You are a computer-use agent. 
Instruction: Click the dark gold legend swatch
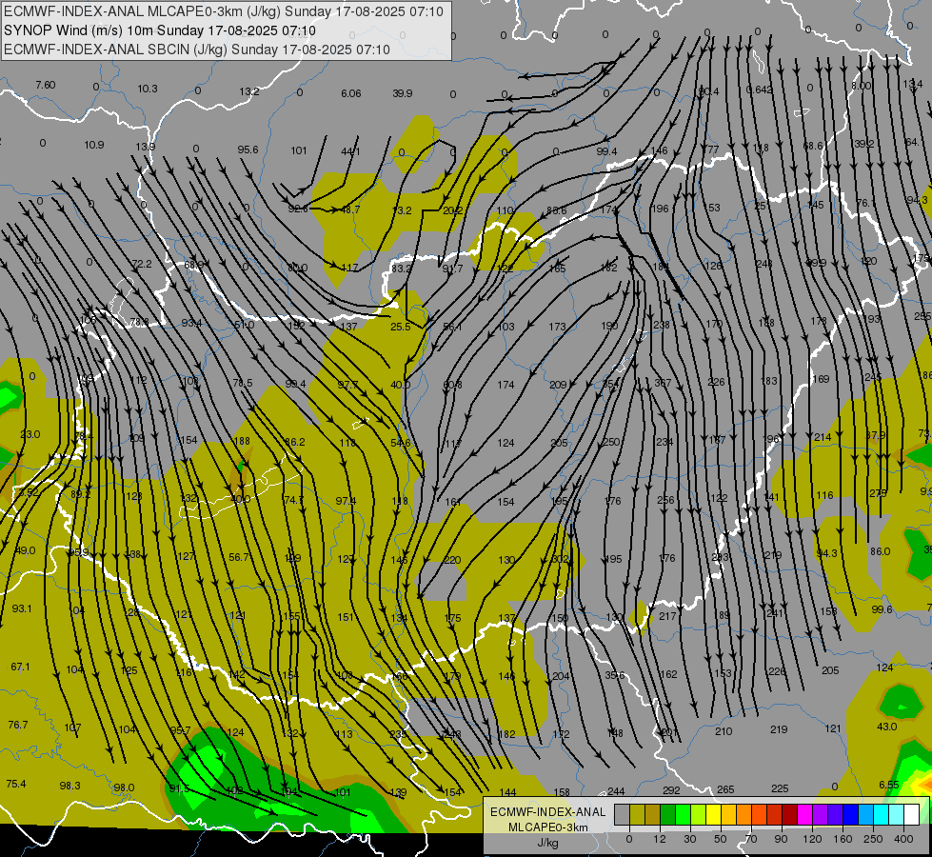[x=653, y=814]
